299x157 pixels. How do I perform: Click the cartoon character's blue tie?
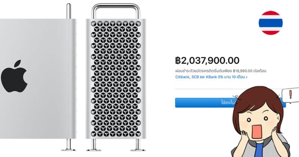(x=259, y=150)
